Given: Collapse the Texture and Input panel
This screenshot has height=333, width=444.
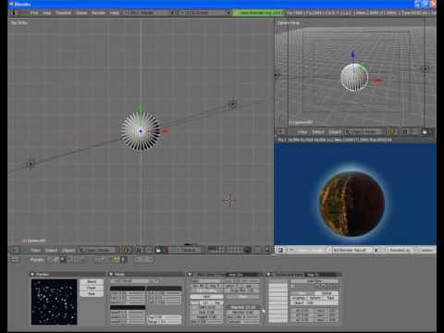Looking at the screenshot, I should pos(269,274).
